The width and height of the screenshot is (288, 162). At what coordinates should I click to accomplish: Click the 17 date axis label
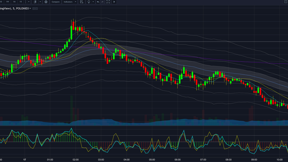point(25,160)
